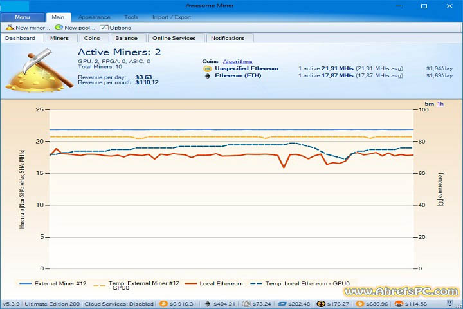
Task: Click the Temp: Local Ethereum dashed legend marker
Action: [x=256, y=283]
